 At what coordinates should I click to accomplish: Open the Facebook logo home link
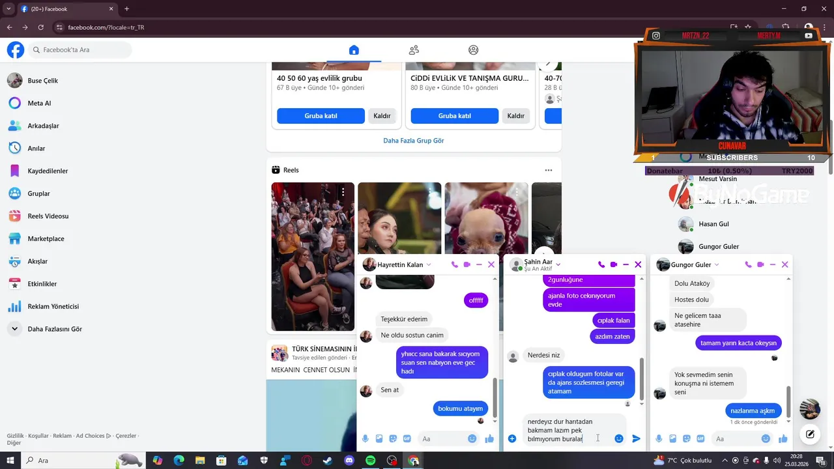(x=16, y=50)
